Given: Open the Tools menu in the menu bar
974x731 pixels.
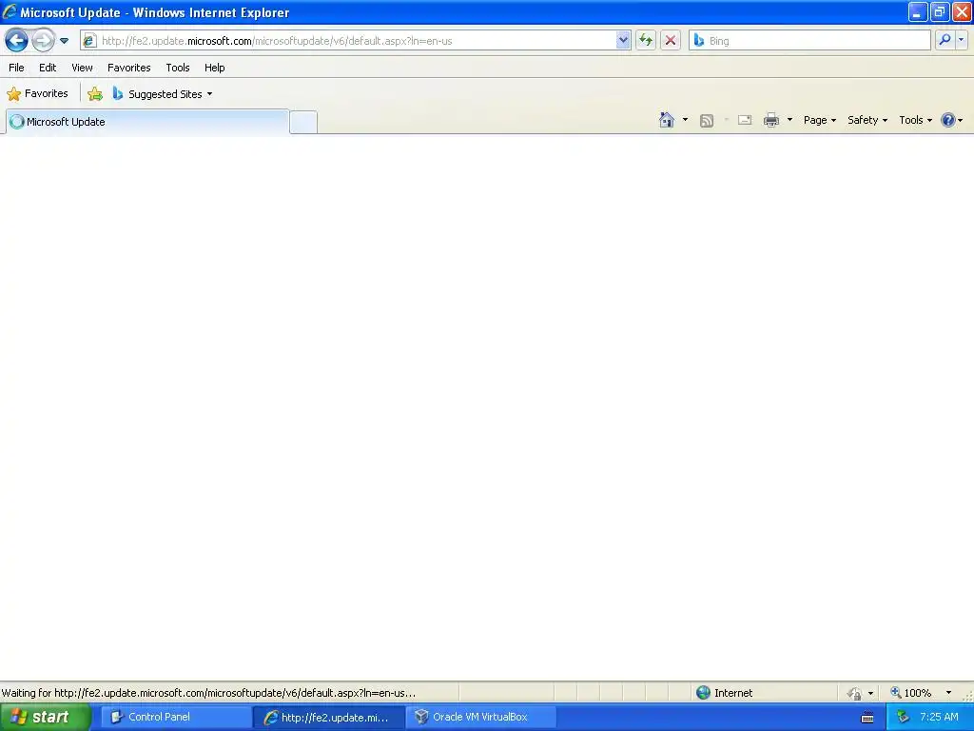Looking at the screenshot, I should (178, 68).
